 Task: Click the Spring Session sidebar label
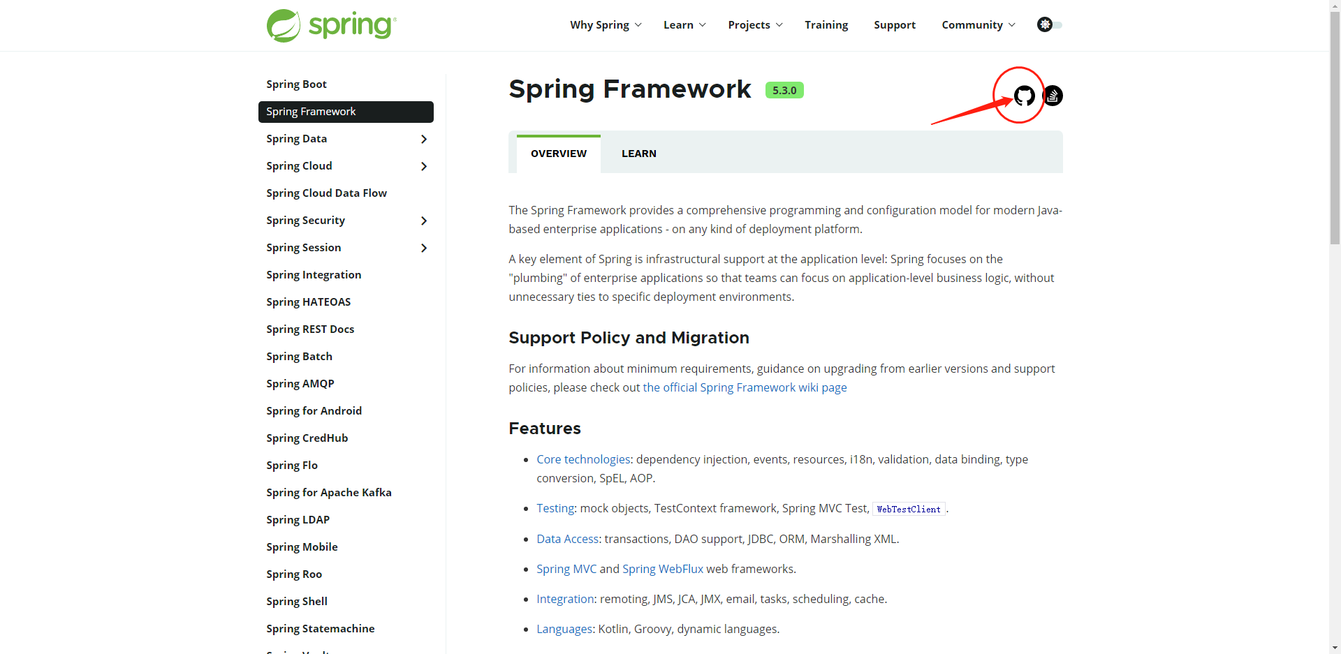click(303, 248)
